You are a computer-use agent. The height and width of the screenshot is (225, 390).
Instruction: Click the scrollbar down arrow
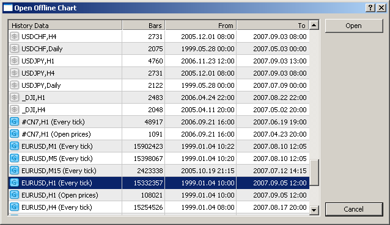pos(314,210)
